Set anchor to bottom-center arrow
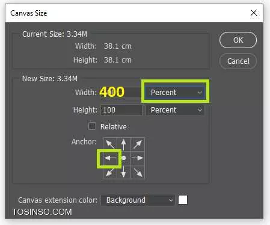 click(x=124, y=172)
